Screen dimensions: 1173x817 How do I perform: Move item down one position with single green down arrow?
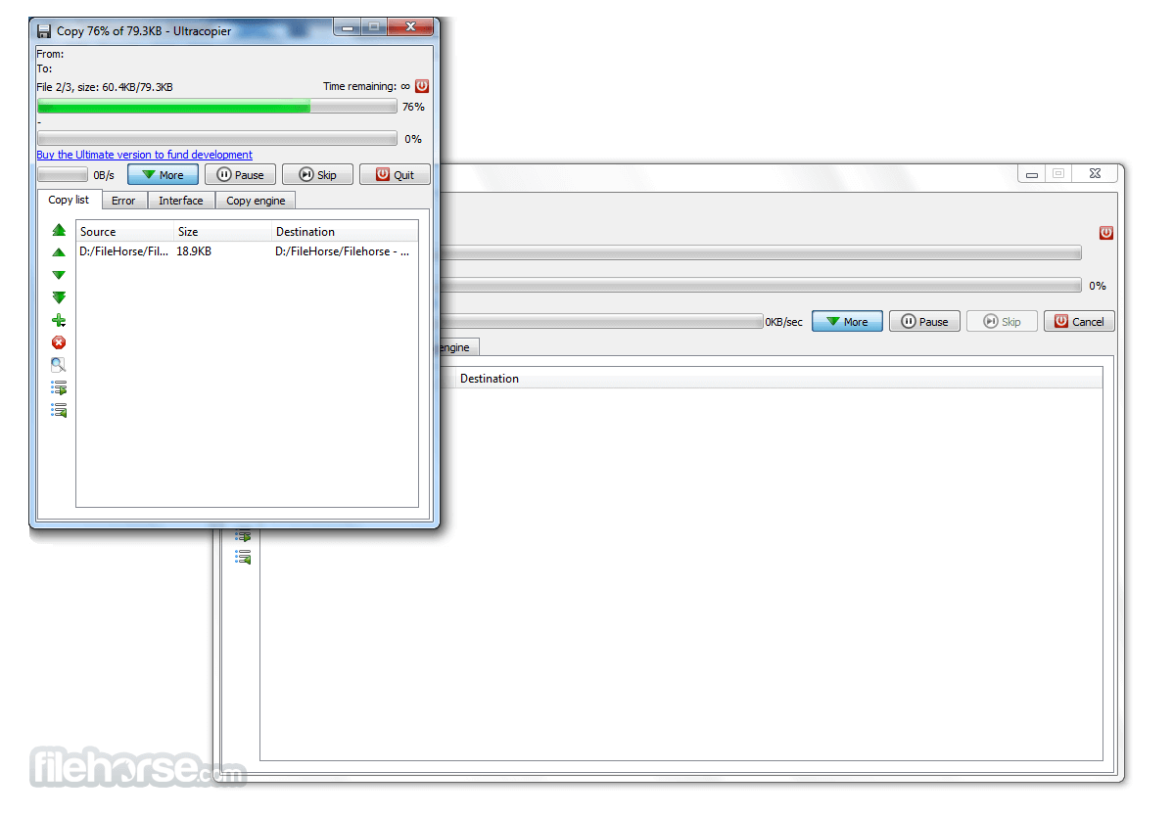(59, 275)
